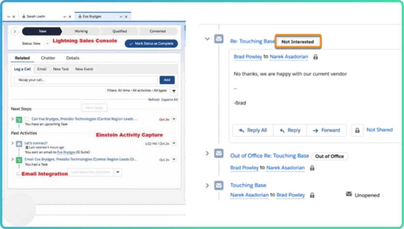Open Narek Asadorian recipient link in Re: Touching Base
This screenshot has width=404, height=229.
pyautogui.click(x=289, y=57)
